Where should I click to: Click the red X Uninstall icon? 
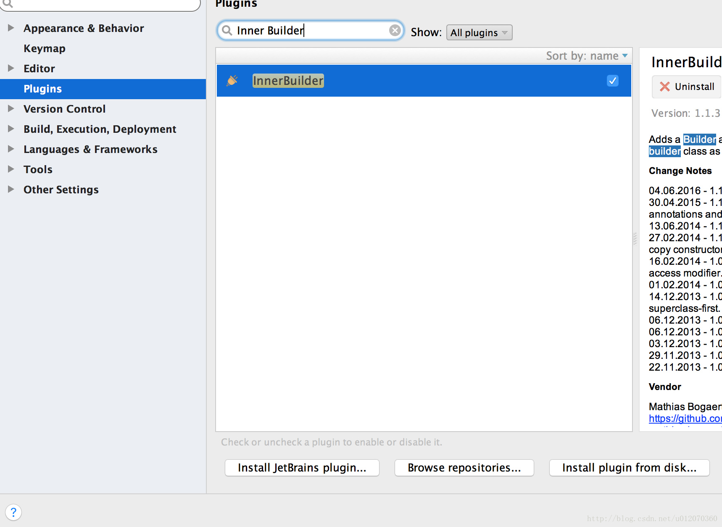[664, 87]
